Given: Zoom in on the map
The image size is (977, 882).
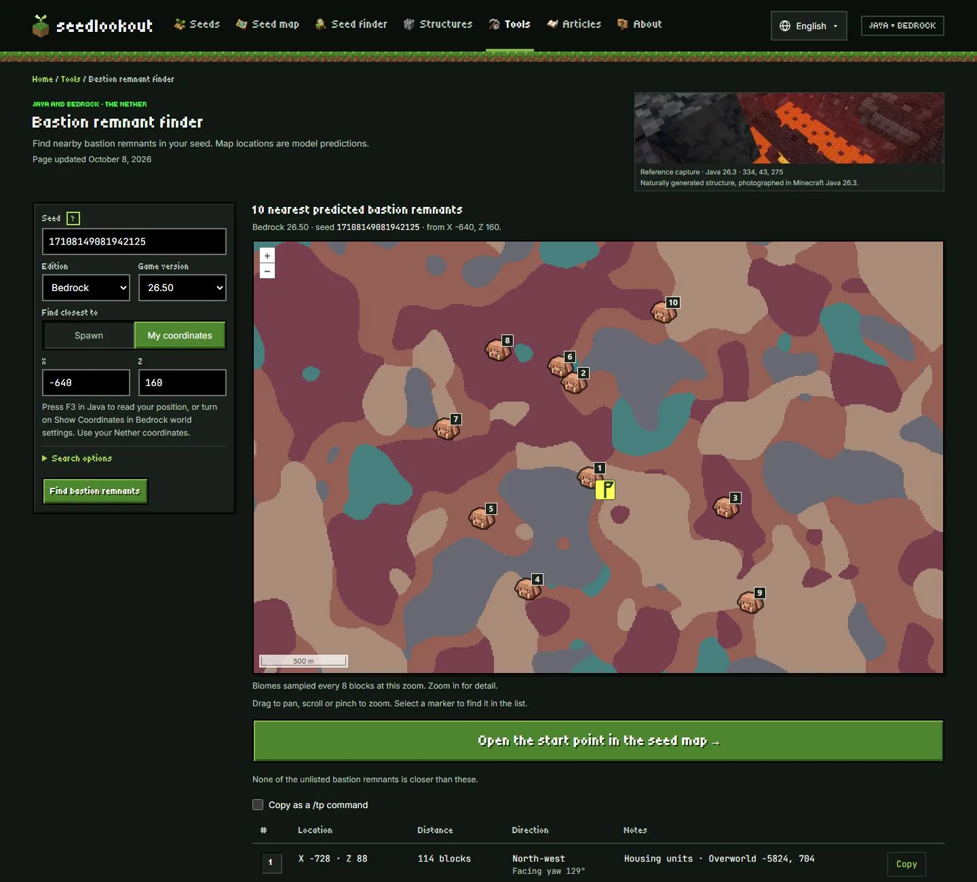Looking at the screenshot, I should tap(267, 256).
